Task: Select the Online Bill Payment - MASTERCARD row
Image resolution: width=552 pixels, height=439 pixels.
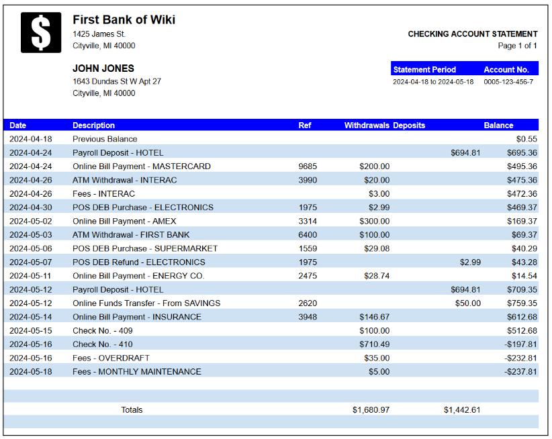Action: point(142,166)
